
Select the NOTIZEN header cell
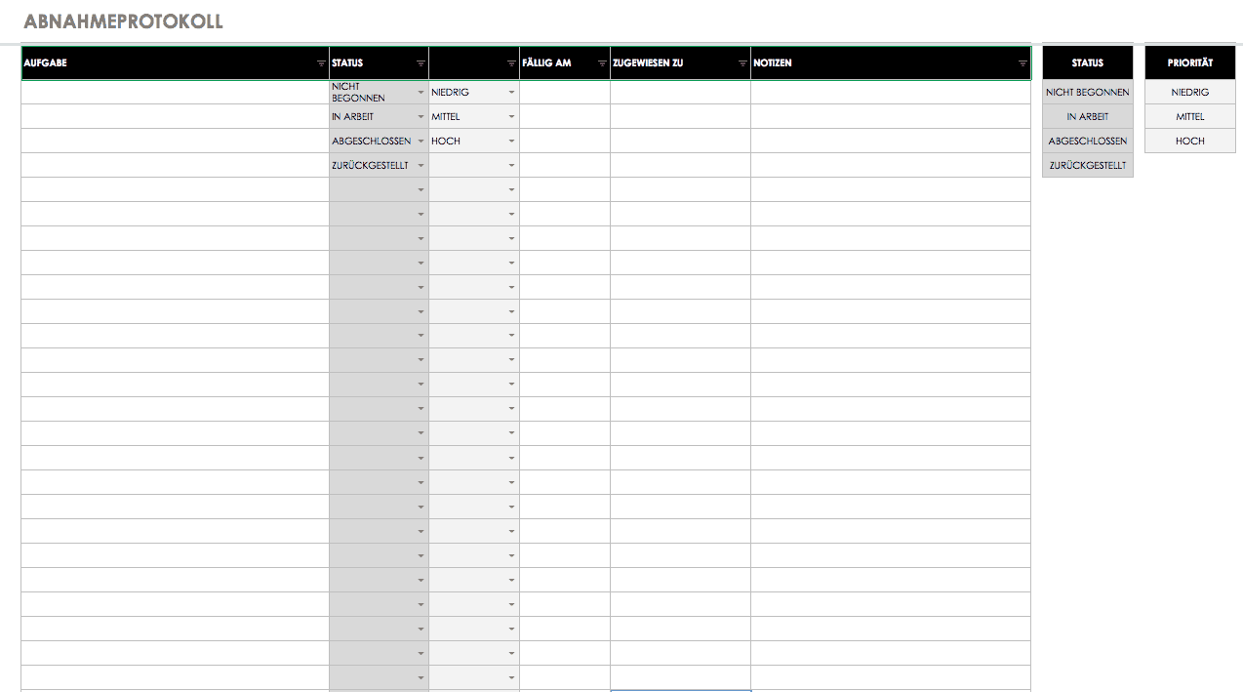(x=891, y=62)
